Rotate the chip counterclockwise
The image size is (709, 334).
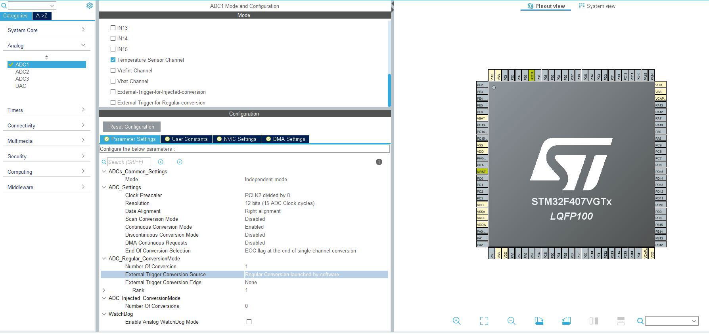tap(566, 321)
